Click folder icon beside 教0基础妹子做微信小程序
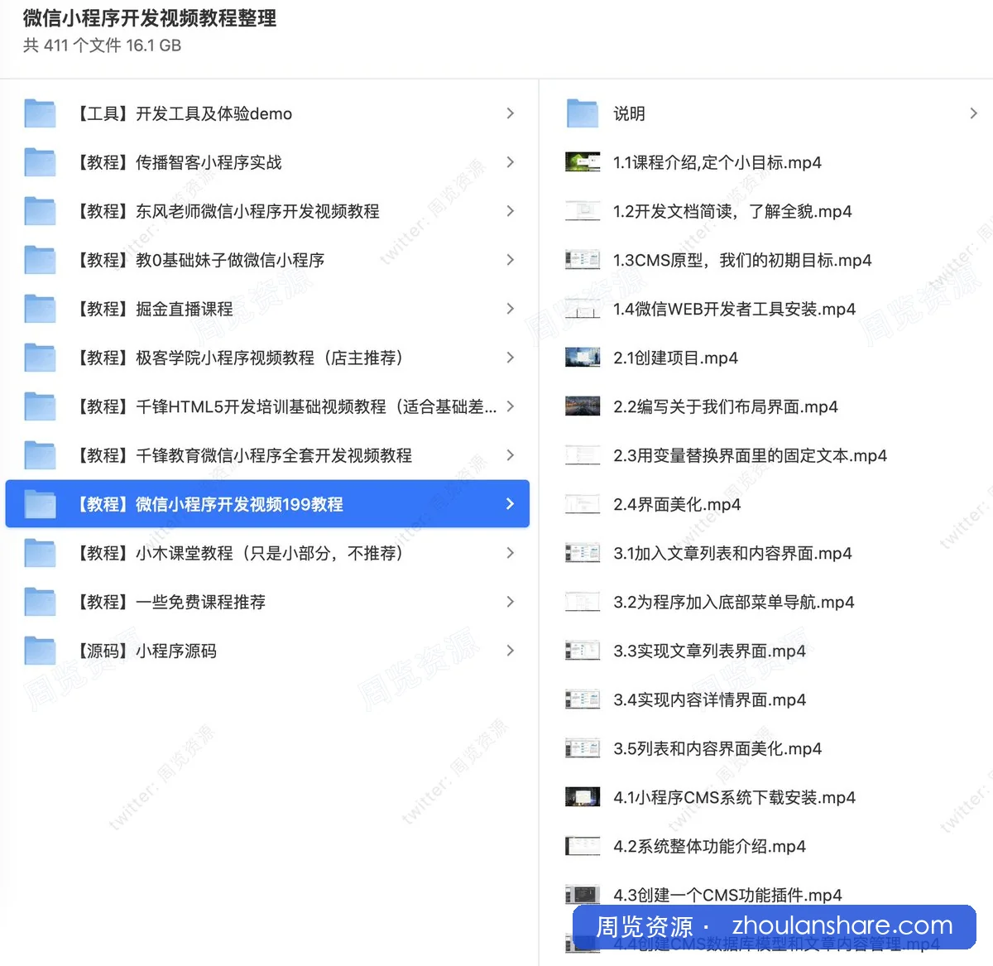Viewport: 993px width, 966px height. tap(40, 260)
